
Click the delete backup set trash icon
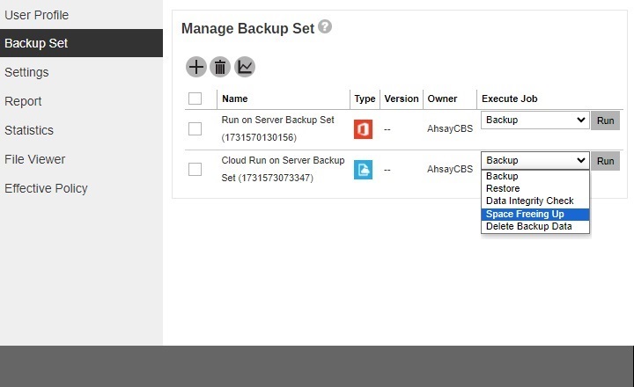click(x=220, y=67)
